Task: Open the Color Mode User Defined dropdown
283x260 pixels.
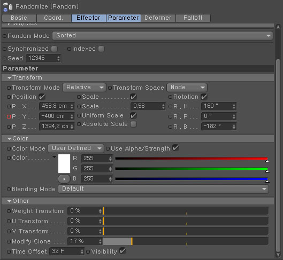Action: pos(76,148)
